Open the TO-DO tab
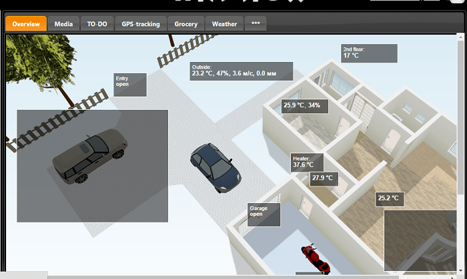The height and width of the screenshot is (279, 467). pos(97,24)
